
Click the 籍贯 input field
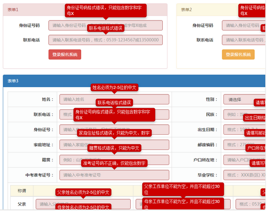73,159
